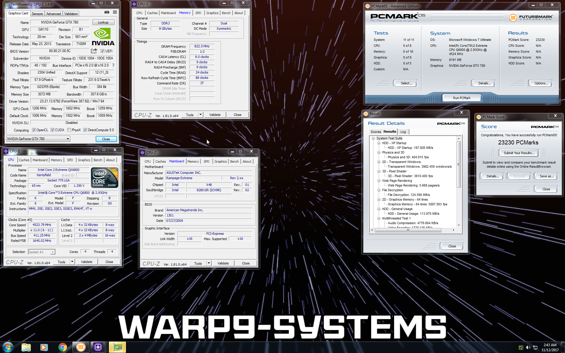The height and width of the screenshot is (353, 565).
Task: Click the bus interface question mark icon
Action: (x=113, y=65)
